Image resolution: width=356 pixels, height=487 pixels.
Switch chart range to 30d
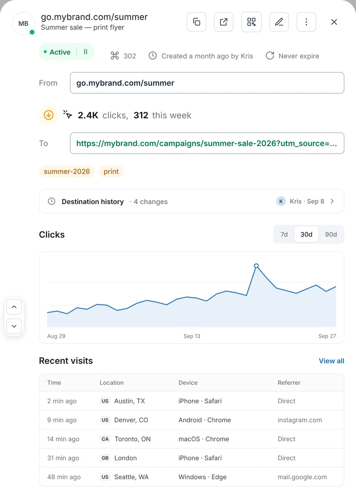pyautogui.click(x=306, y=235)
